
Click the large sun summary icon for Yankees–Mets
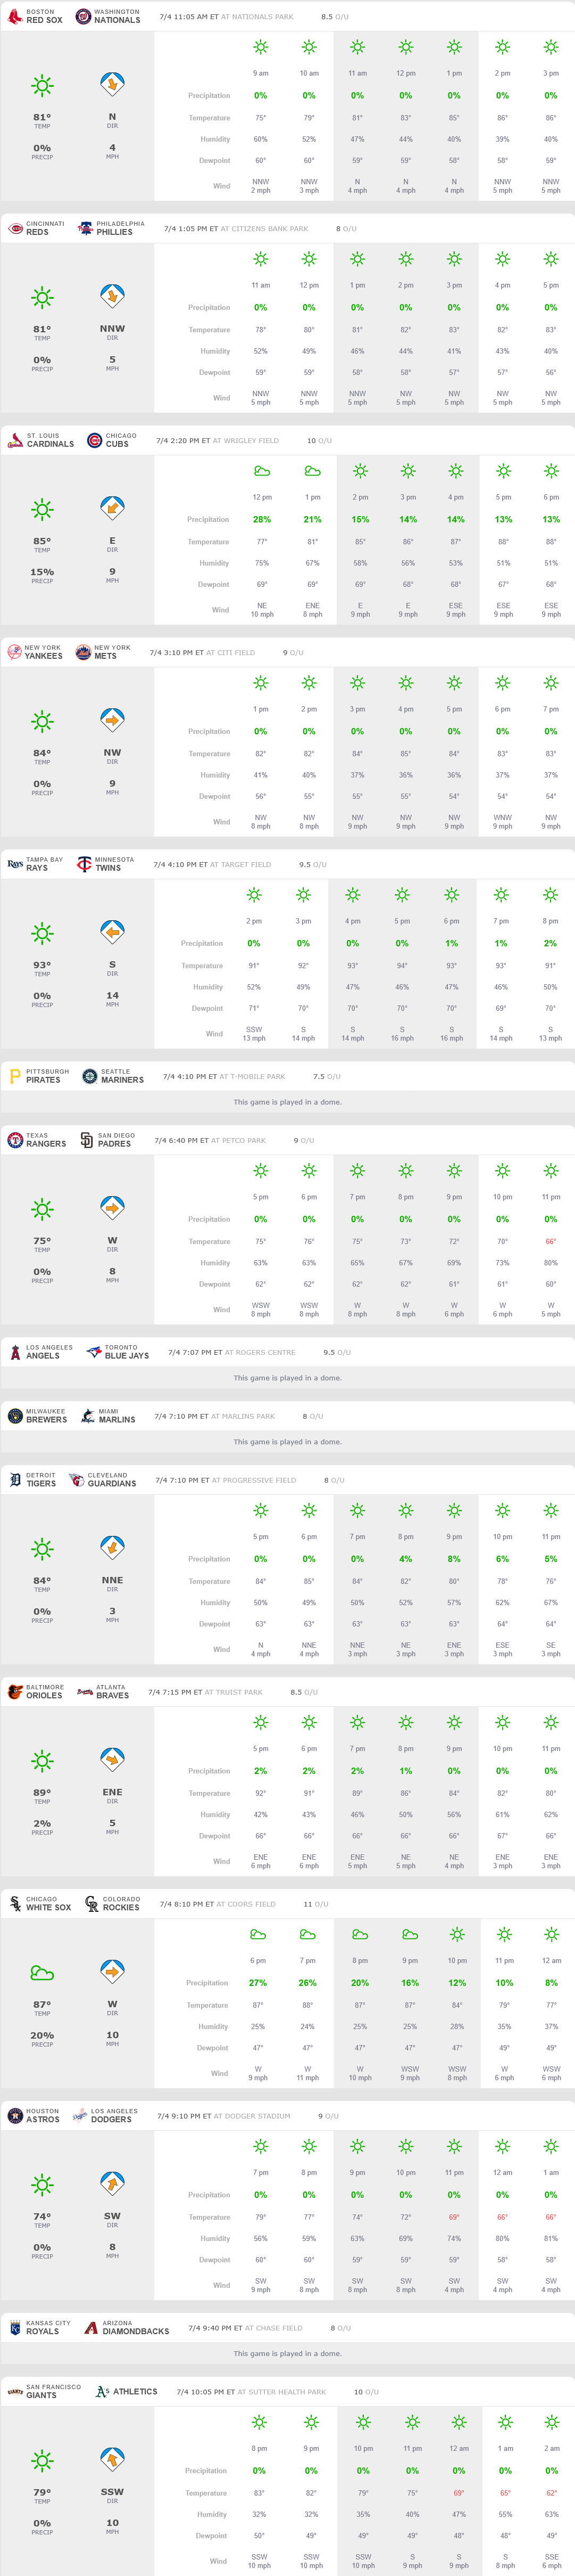pyautogui.click(x=42, y=722)
